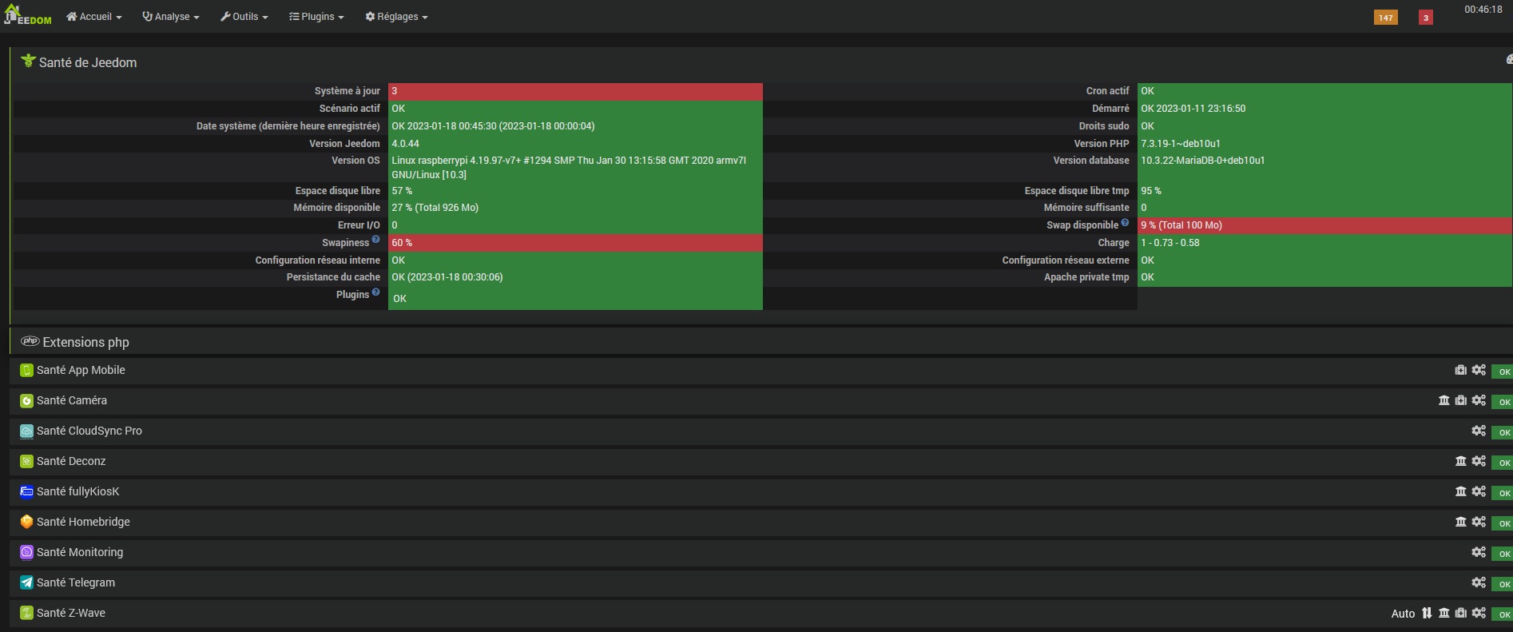Screen dimensions: 1513x632
Task: Open Santé Telegram configuration gears icon
Action: click(1479, 582)
